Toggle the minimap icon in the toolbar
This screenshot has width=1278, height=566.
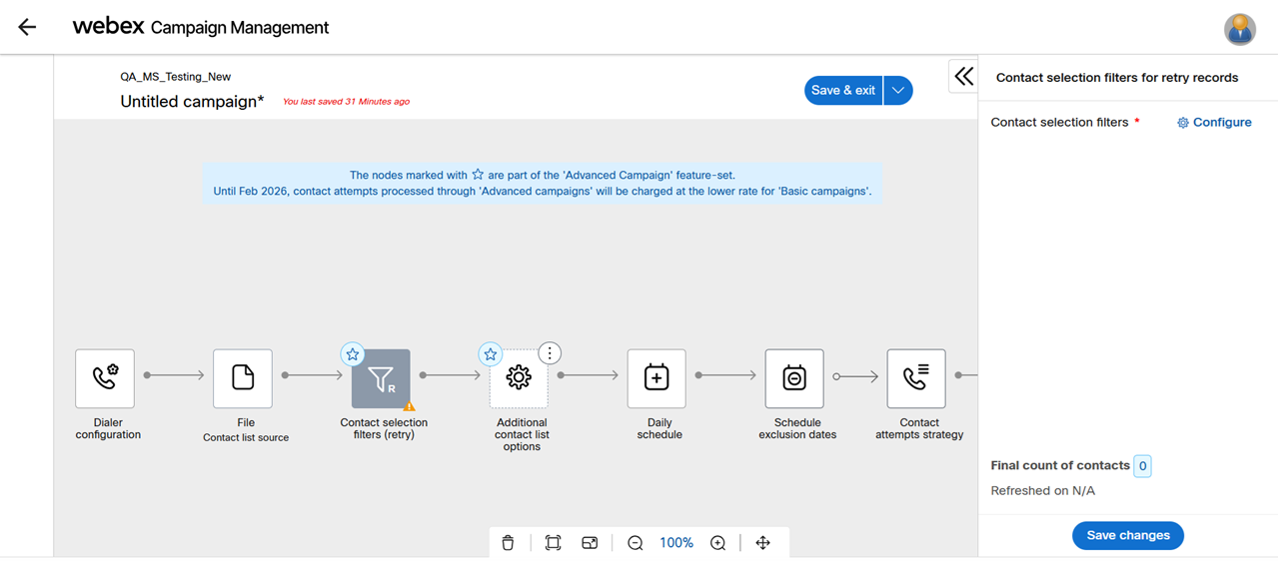click(590, 543)
